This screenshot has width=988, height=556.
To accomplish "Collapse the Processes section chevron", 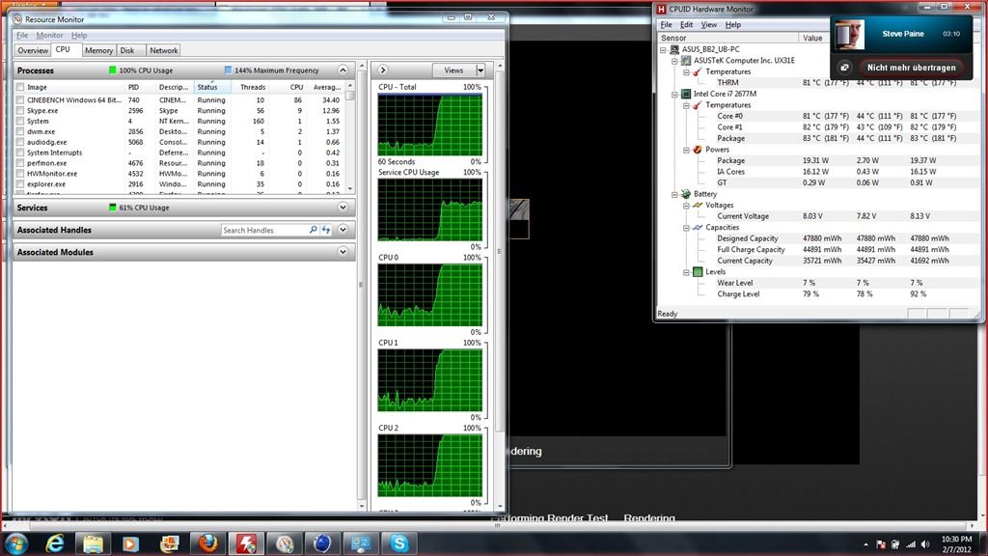I will [343, 69].
